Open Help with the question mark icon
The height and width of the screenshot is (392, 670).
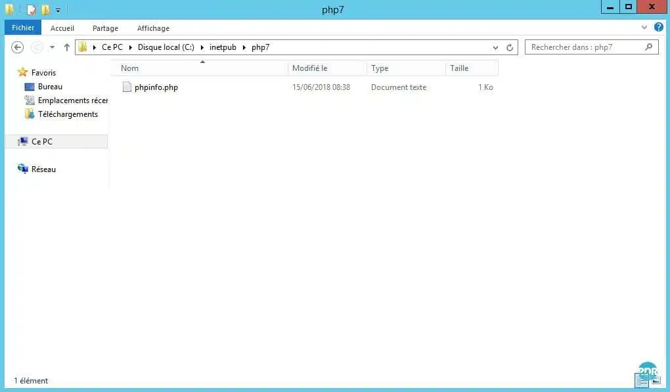pyautogui.click(x=658, y=28)
